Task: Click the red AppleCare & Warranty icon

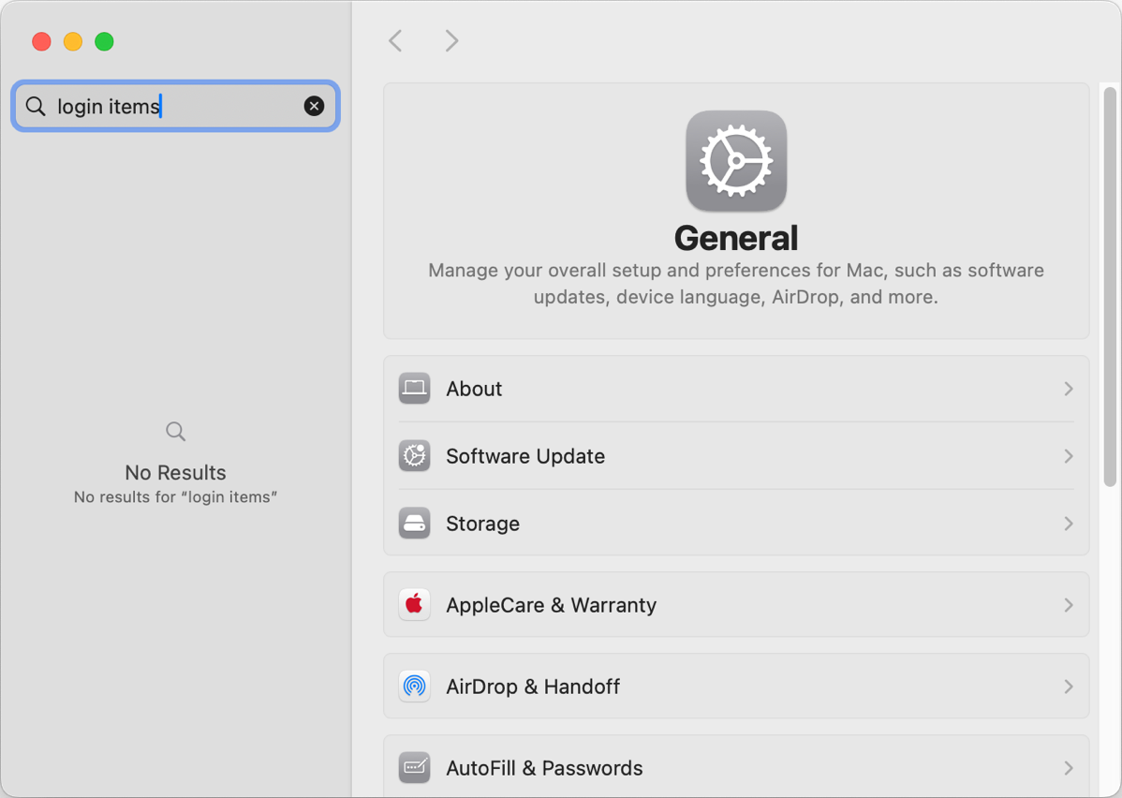Action: tap(414, 605)
